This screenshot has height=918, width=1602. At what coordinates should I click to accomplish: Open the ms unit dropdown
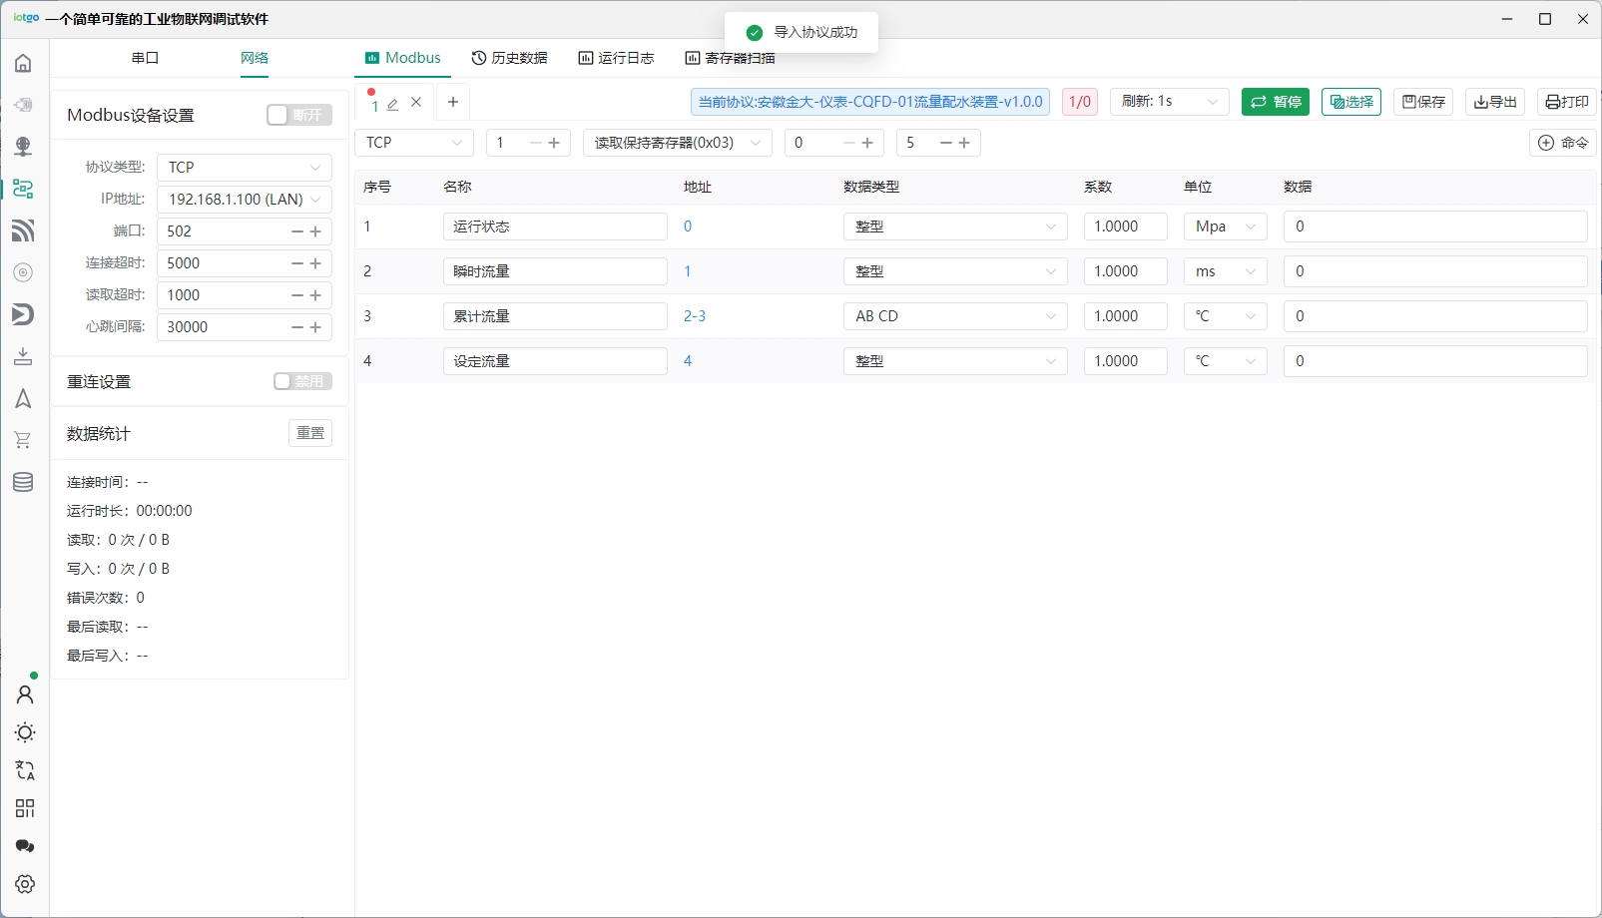pos(1226,271)
